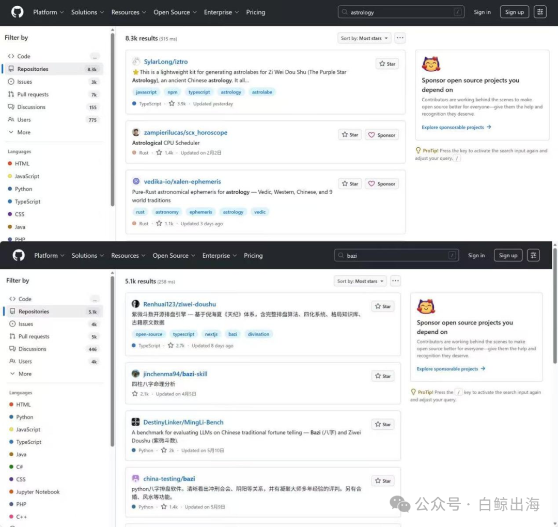Viewport: 558px width, 527px height.
Task: Click the star count icon for china-testing/bazi (1.4k)
Action: 164,506
